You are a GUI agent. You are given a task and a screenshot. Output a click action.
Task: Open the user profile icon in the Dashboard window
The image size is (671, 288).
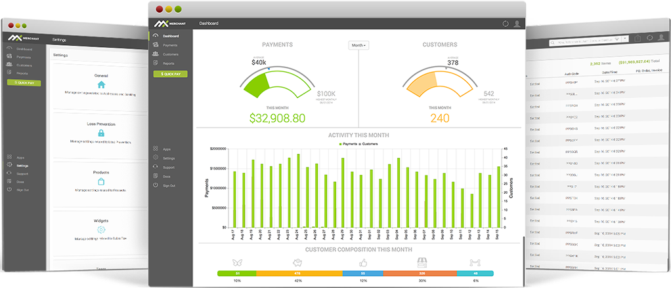(x=517, y=24)
